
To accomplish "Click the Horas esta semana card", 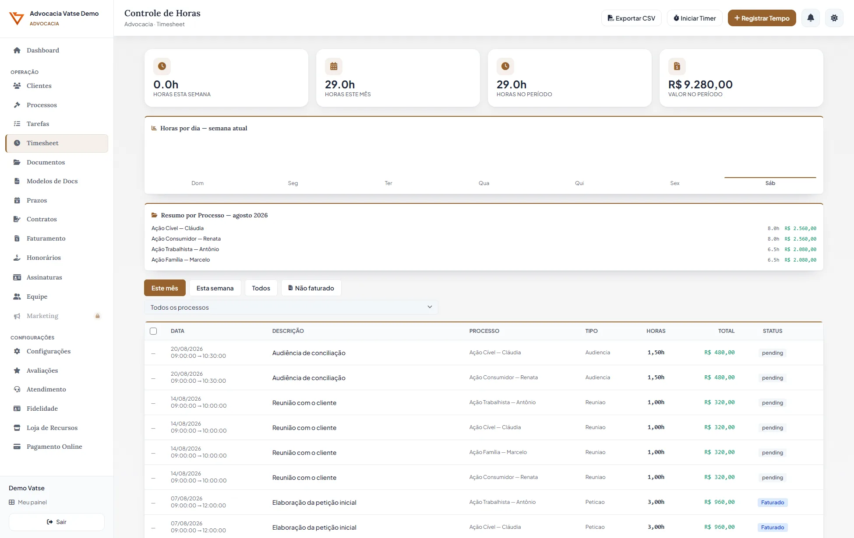I will [226, 78].
